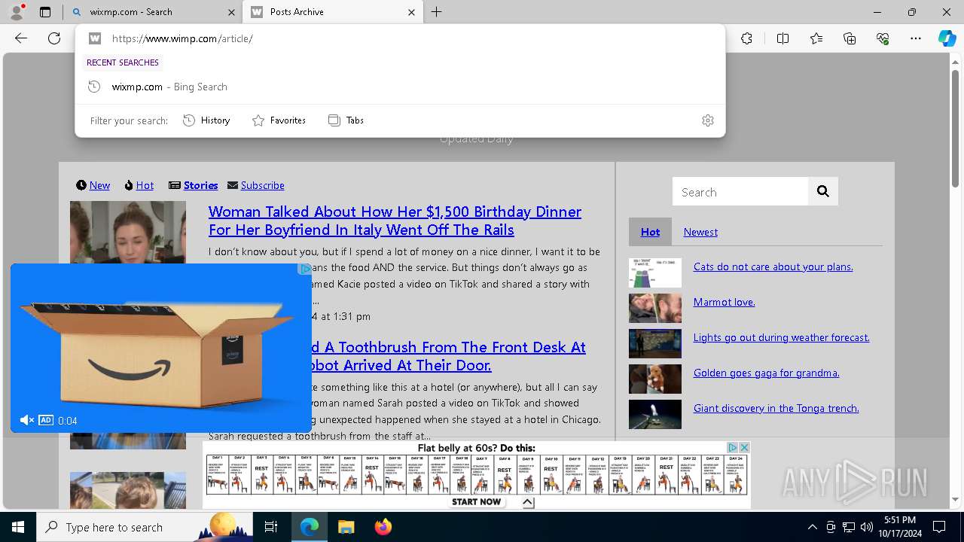Open AdChoices info on banner ad
The height and width of the screenshot is (542, 964).
pos(732,447)
